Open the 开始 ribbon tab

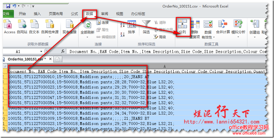point(22,14)
